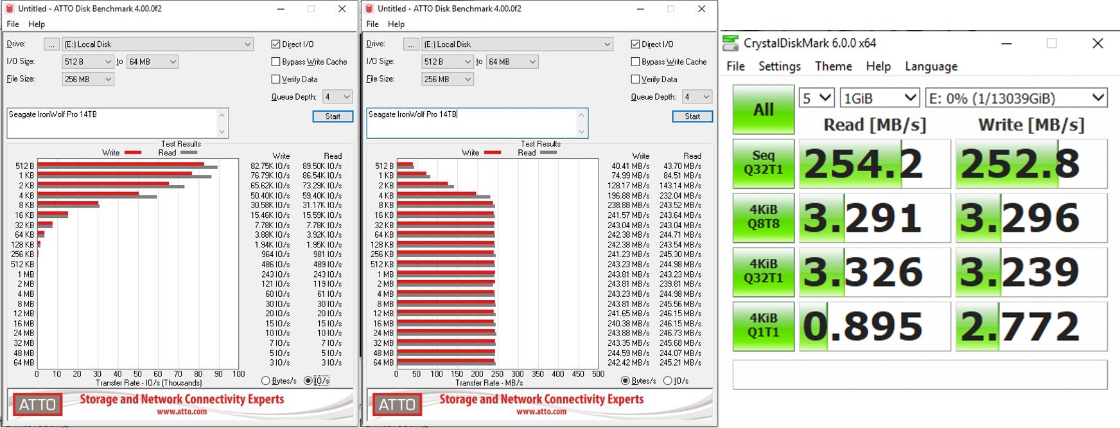Open Help menu in the ATTO IO/s window

coord(37,24)
